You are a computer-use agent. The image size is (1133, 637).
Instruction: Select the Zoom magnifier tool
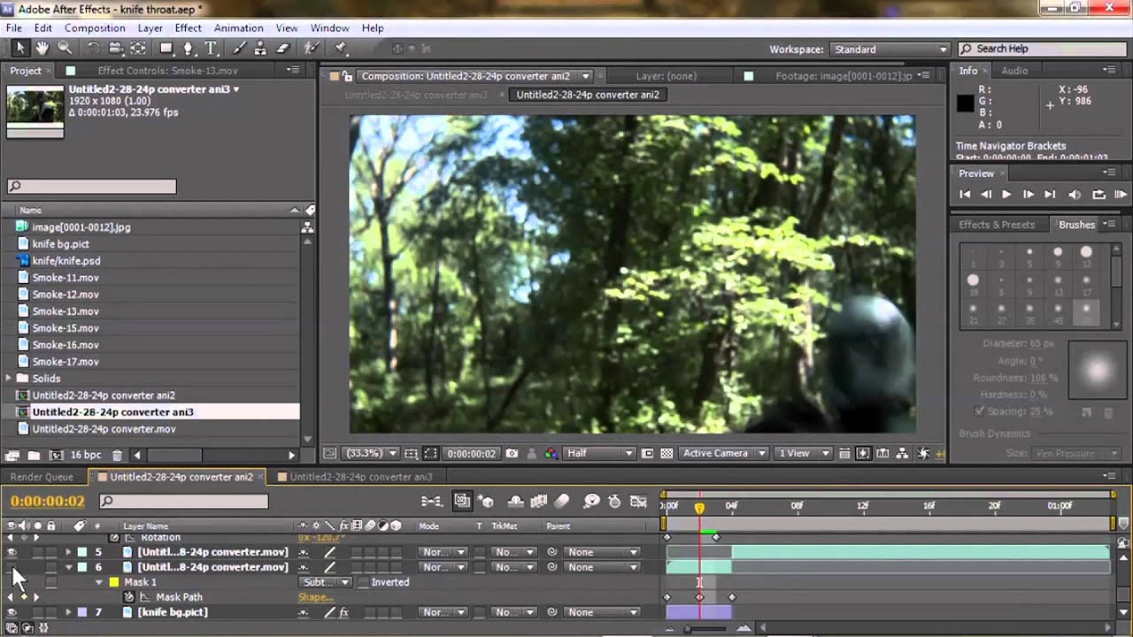[65, 49]
